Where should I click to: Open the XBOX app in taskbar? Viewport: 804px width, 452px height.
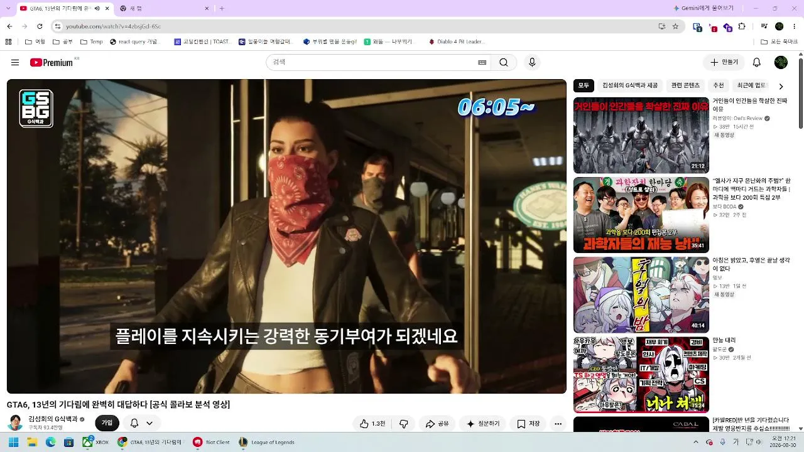[x=95, y=442]
